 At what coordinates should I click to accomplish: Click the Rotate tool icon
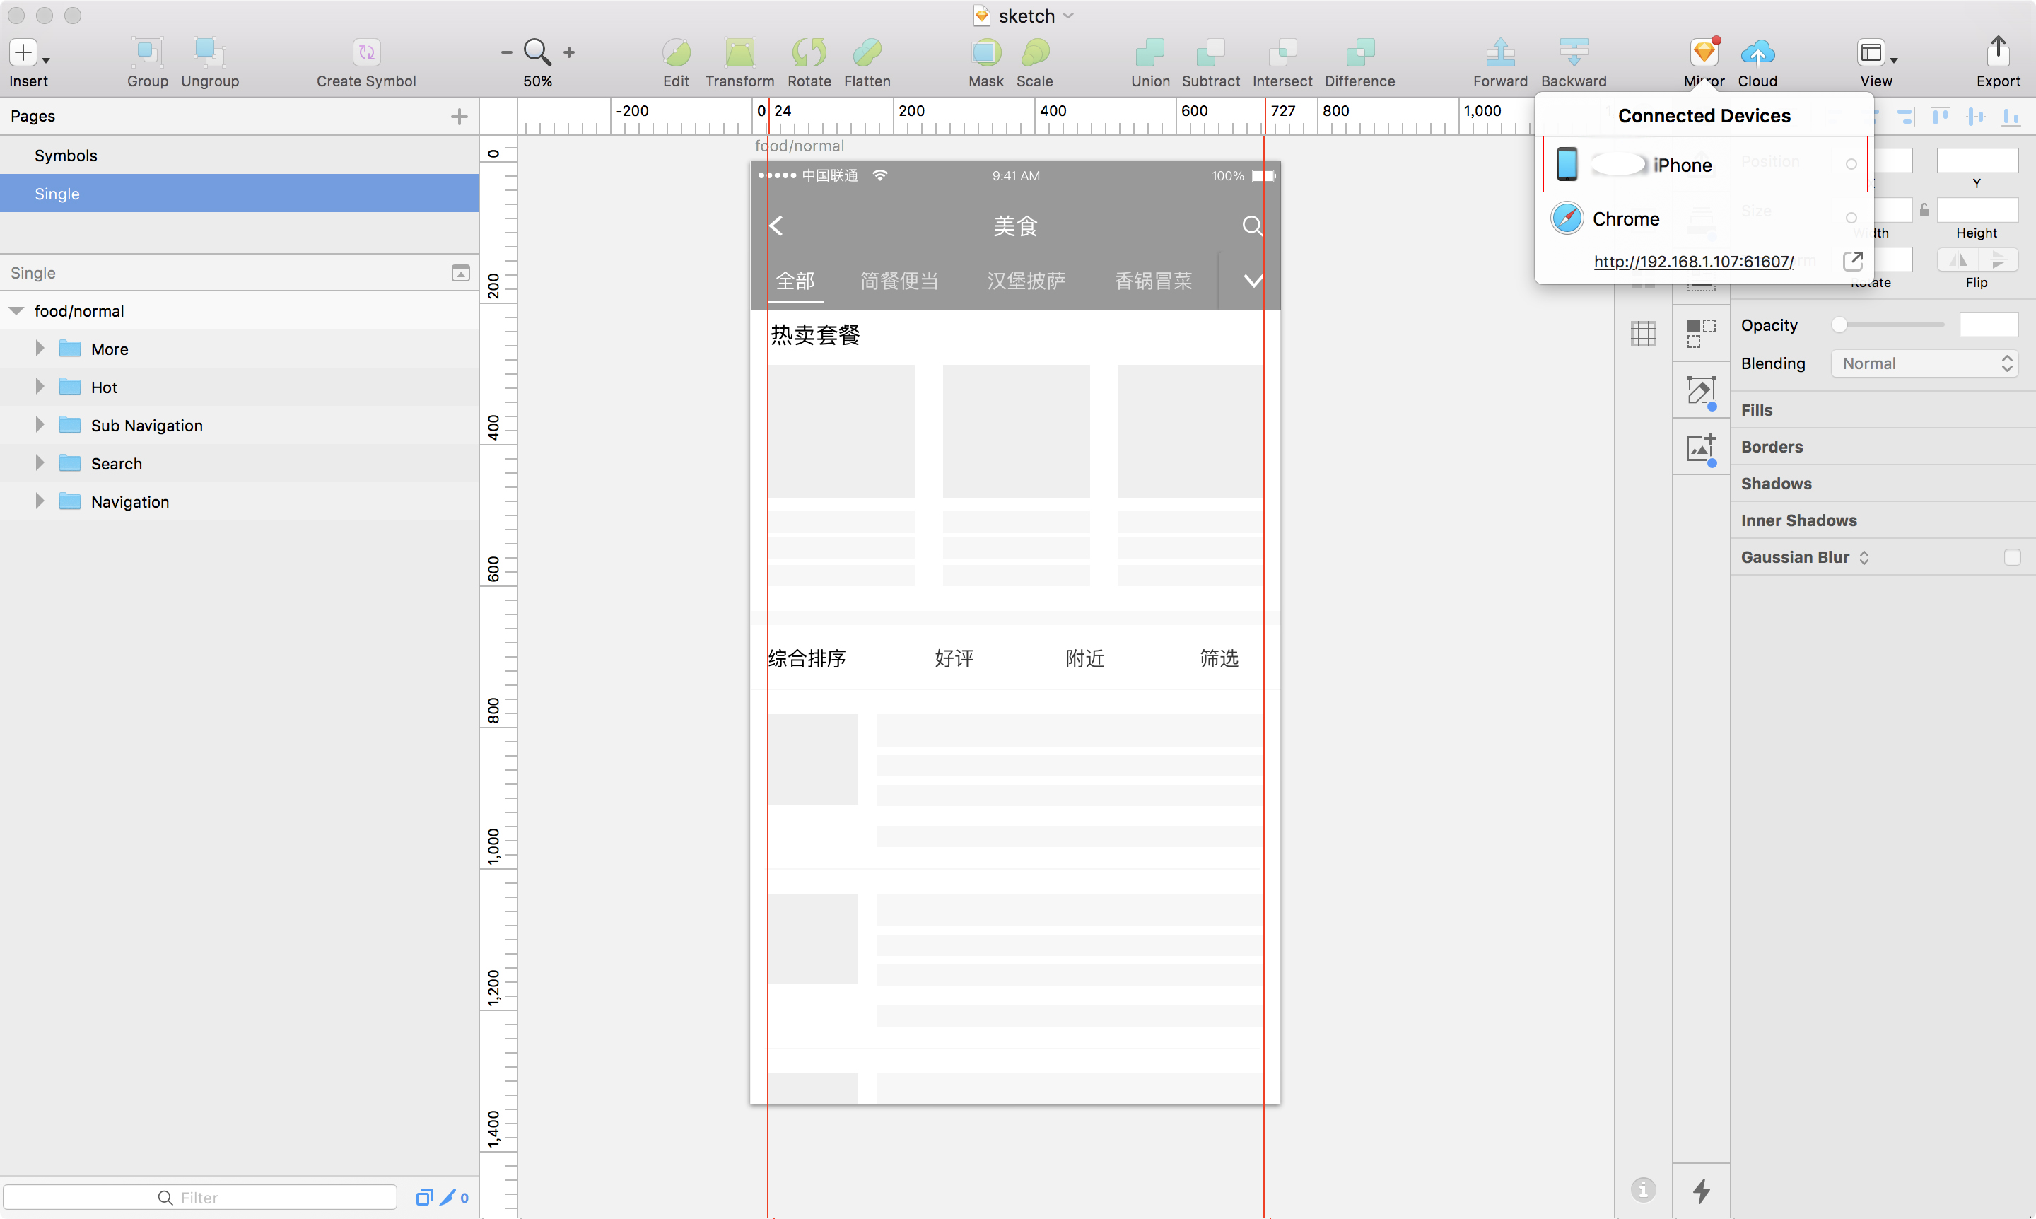pyautogui.click(x=808, y=52)
